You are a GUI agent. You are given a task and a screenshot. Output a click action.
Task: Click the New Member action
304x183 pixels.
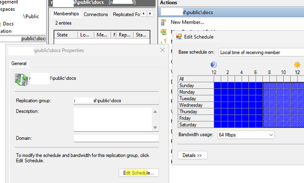click(x=187, y=22)
